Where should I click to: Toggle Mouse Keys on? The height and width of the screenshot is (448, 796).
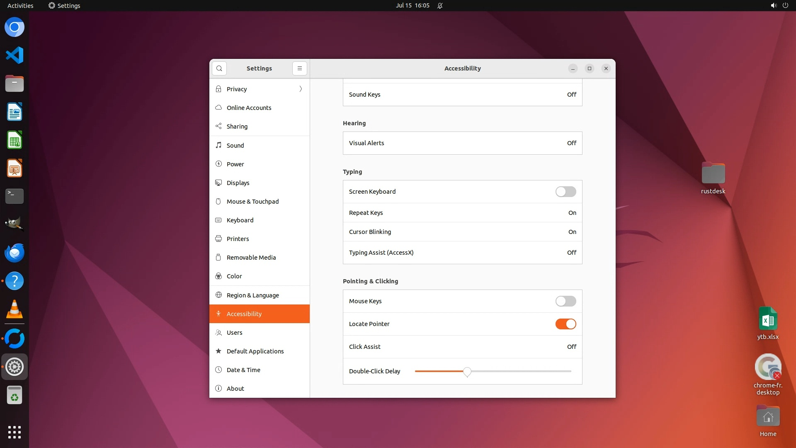(565, 301)
